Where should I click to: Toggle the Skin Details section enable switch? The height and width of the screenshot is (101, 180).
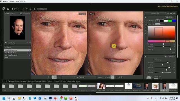pos(146,56)
